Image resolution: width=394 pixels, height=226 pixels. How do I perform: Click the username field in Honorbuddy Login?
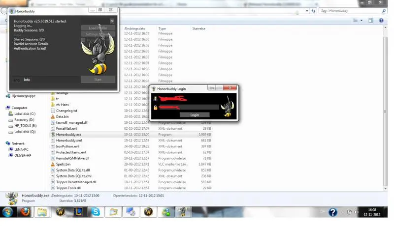point(189,99)
